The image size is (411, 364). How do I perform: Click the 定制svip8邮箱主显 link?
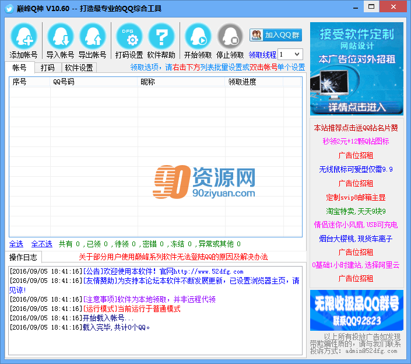(x=356, y=198)
